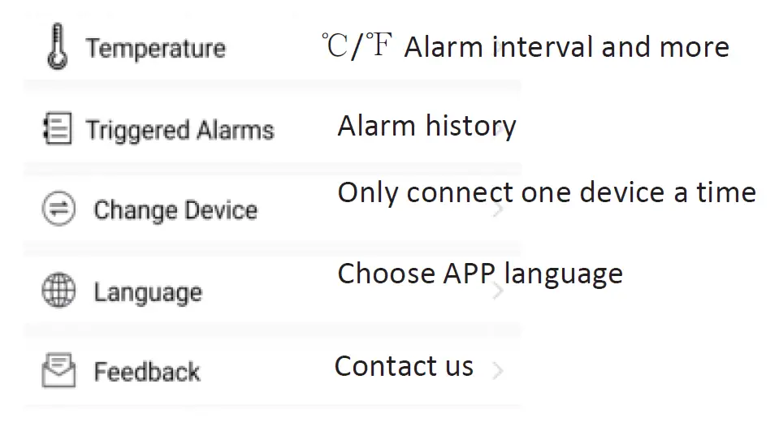Open the Language menu item
This screenshot has height=427, width=779.
click(148, 291)
